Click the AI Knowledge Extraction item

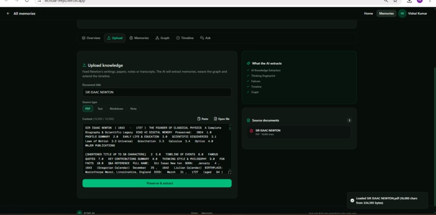[x=266, y=70]
